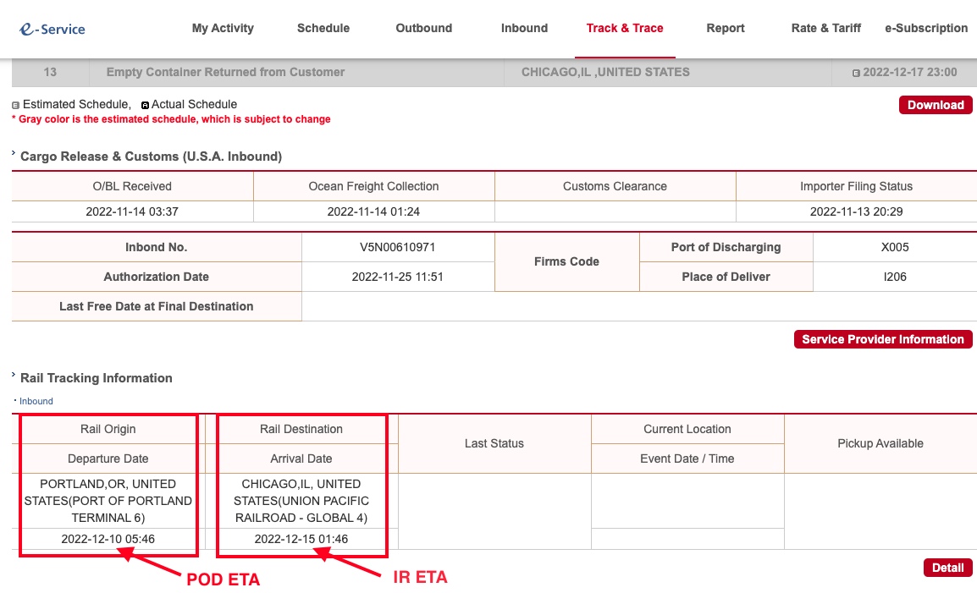Open the Outbound menu
This screenshot has height=593, width=977.
point(423,28)
